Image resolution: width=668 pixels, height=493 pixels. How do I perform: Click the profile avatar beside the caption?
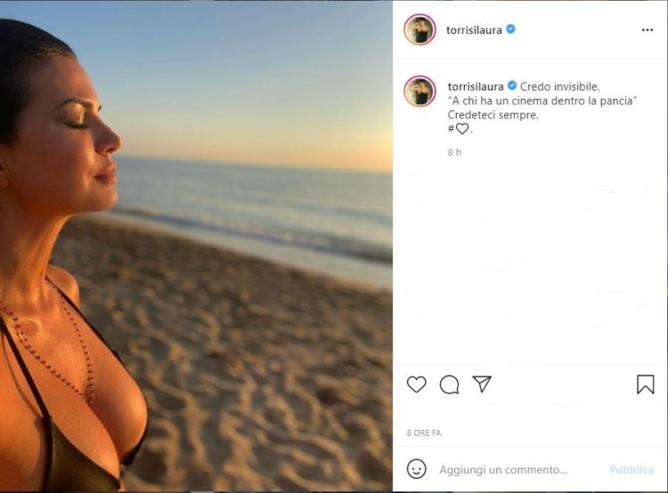(x=420, y=91)
